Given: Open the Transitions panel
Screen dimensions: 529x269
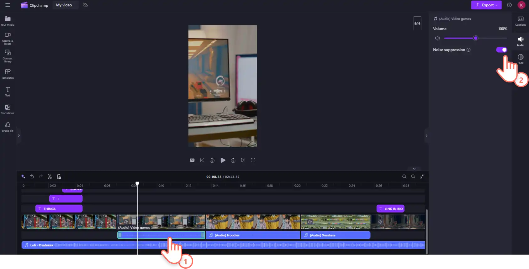Looking at the screenshot, I should point(8,109).
